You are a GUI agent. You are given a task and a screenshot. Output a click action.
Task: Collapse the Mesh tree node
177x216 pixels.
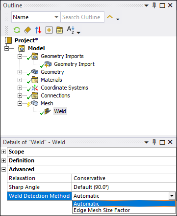click(20, 103)
